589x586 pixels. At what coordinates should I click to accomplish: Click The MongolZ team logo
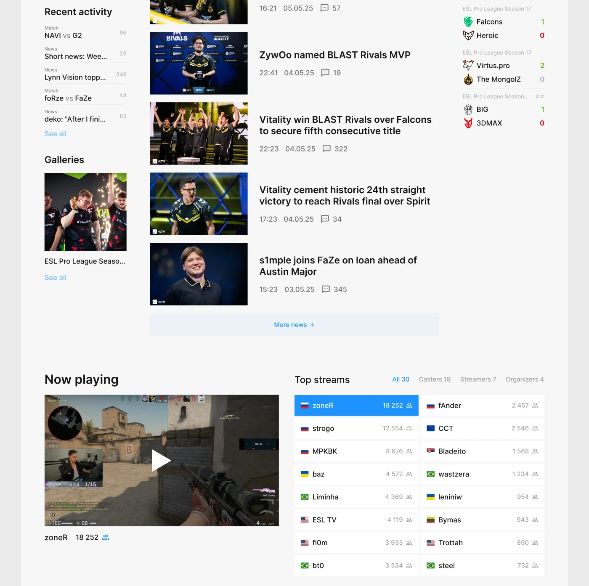(x=468, y=79)
